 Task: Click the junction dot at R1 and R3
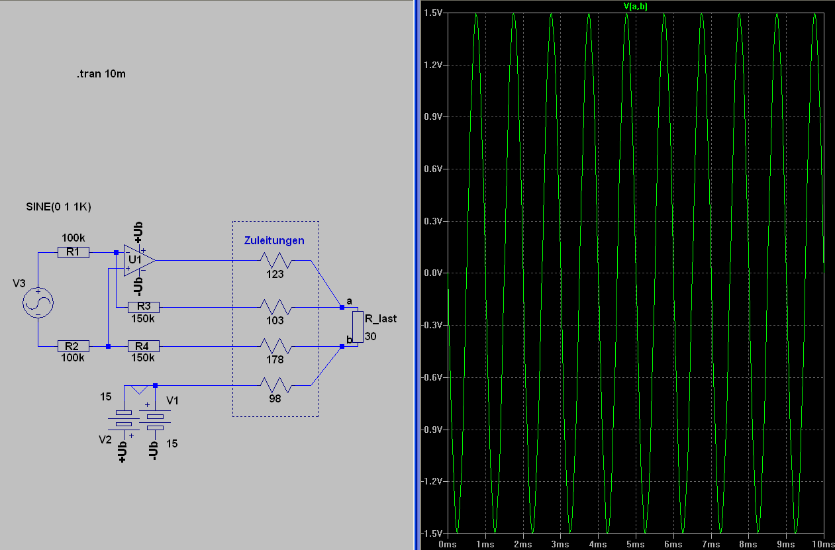(116, 252)
